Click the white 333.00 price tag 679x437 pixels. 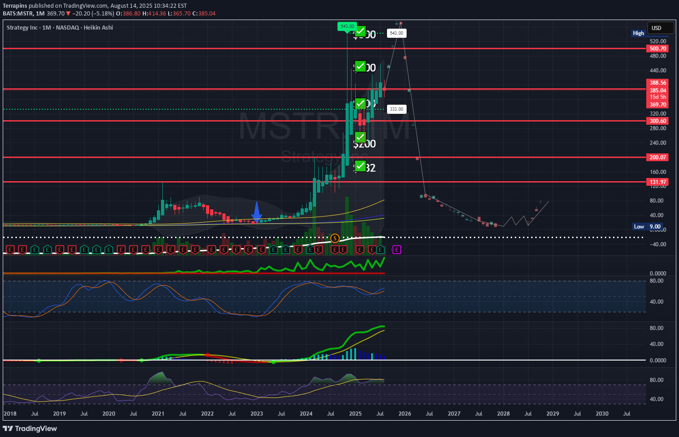[x=396, y=109]
